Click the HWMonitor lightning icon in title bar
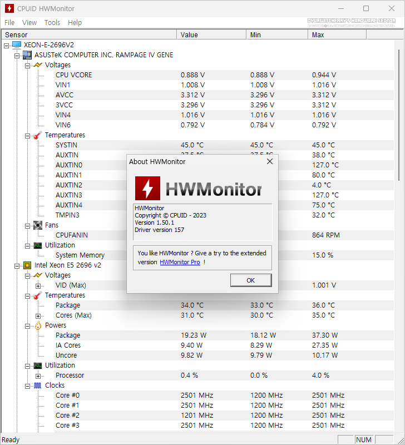The width and height of the screenshot is (405, 445). click(x=9, y=8)
